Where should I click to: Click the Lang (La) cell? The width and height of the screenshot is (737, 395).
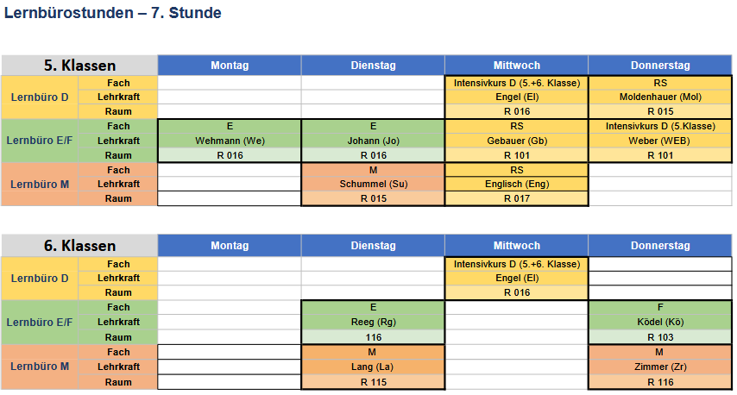[373, 367]
